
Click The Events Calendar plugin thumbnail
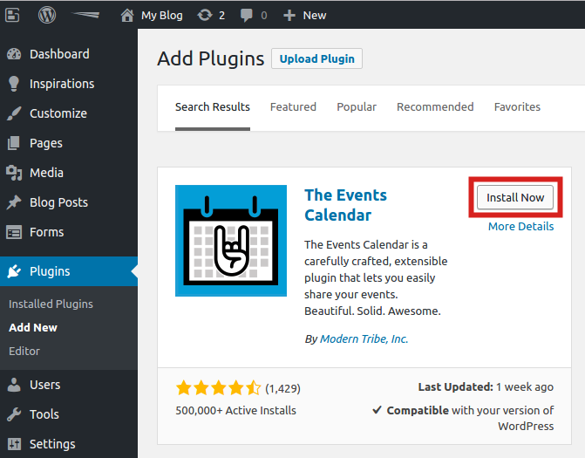point(231,241)
